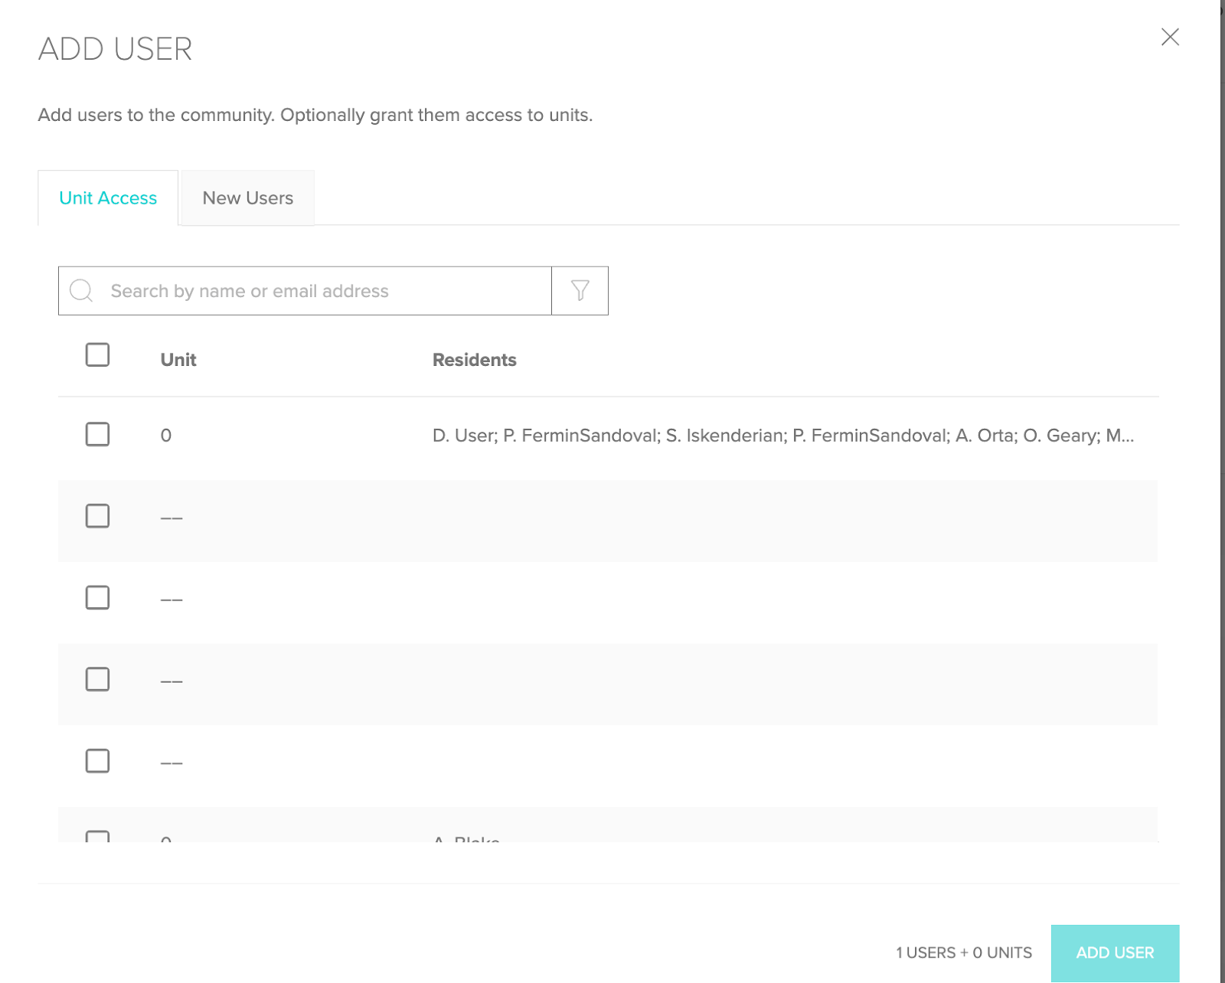This screenshot has width=1225, height=983.
Task: Click the Unit column header
Action: point(178,360)
